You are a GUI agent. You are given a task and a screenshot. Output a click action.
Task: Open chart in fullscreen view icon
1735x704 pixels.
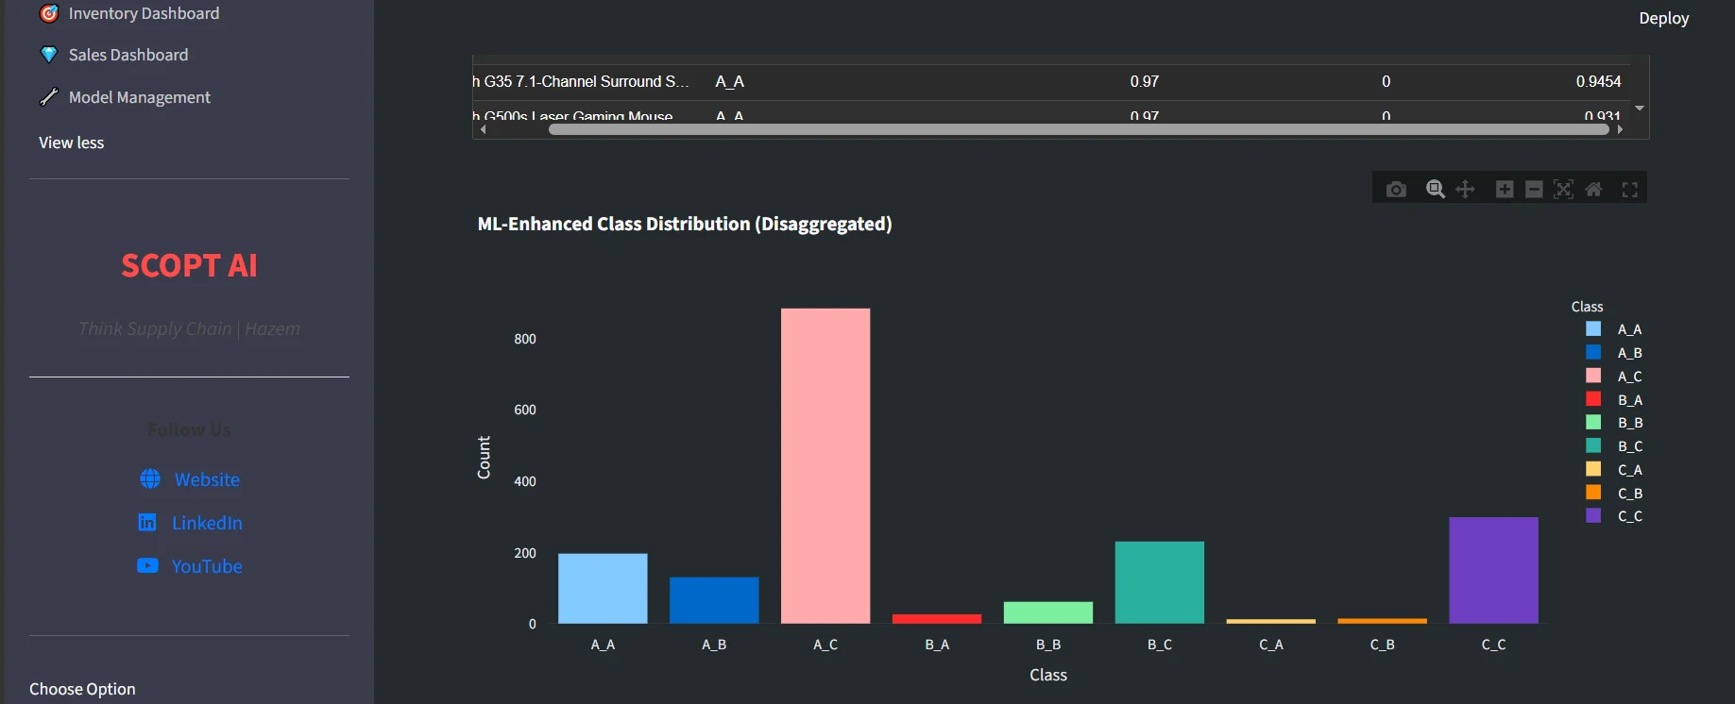click(x=1630, y=190)
